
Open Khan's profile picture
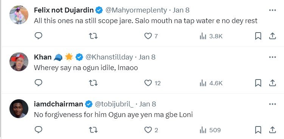click(x=19, y=62)
